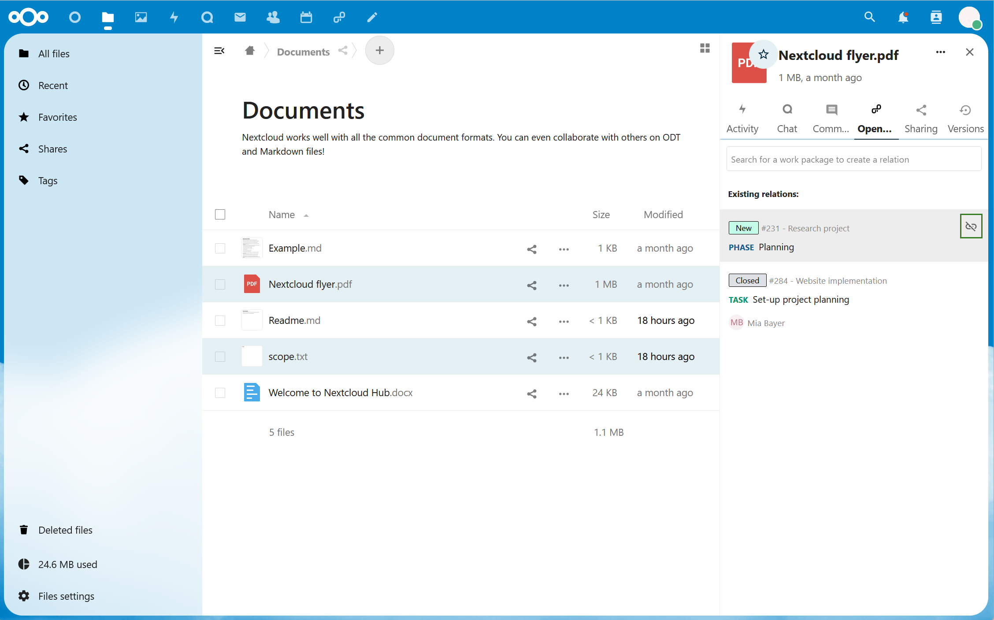The width and height of the screenshot is (994, 620).
Task: Open the Talk app
Action: pyautogui.click(x=207, y=17)
